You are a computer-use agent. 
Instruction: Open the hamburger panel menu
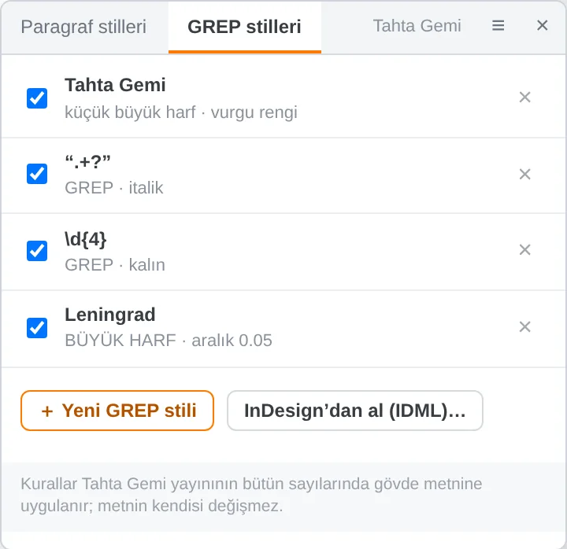point(498,26)
